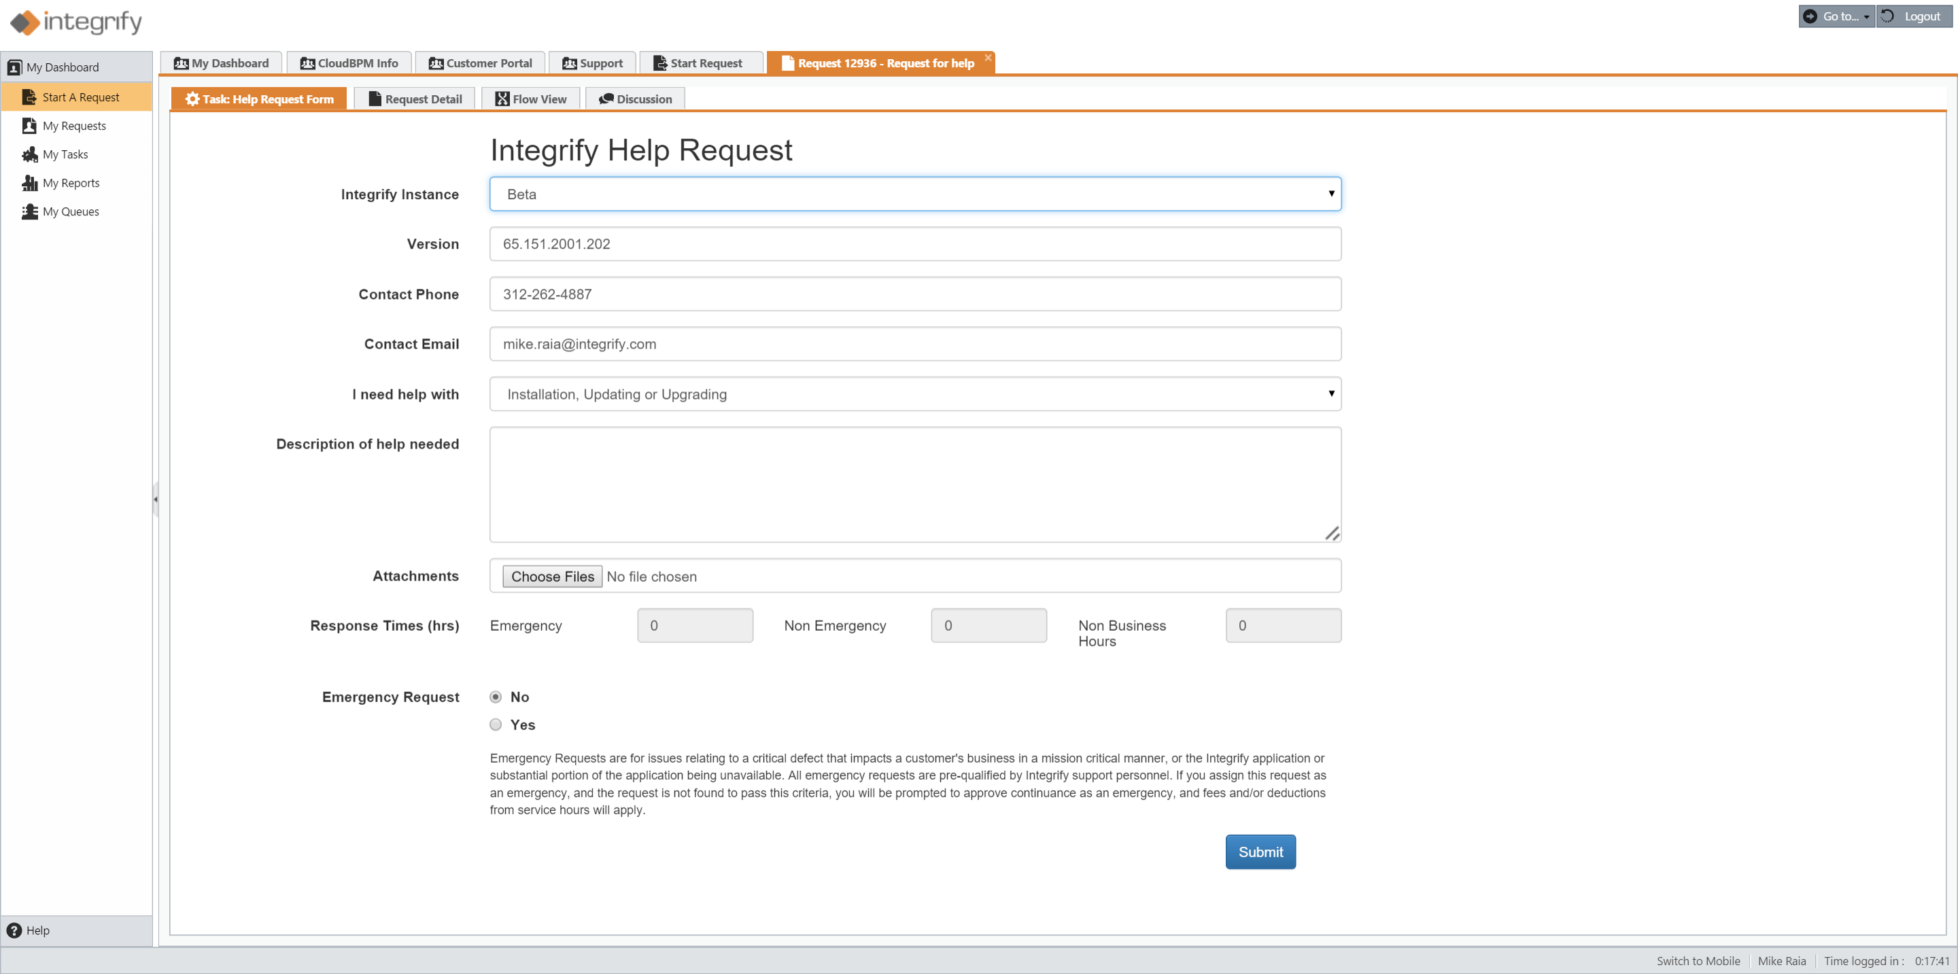
Task: Click the My Reports sidebar icon
Action: tap(30, 183)
